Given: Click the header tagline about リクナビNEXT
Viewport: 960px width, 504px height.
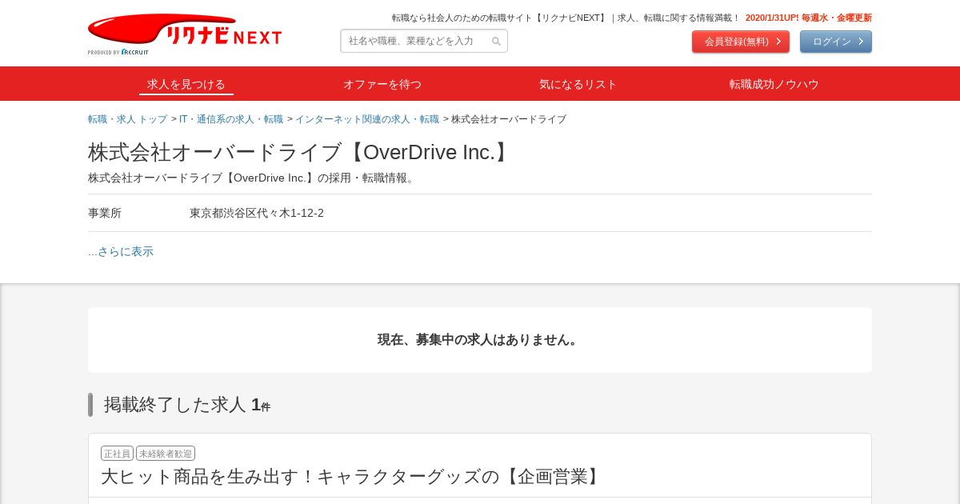Looking at the screenshot, I should click(566, 18).
